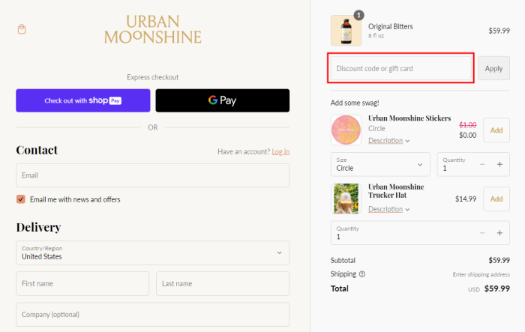525x332 pixels.
Task: Click the strikethrough $1.00 sticker price
Action: coord(468,125)
